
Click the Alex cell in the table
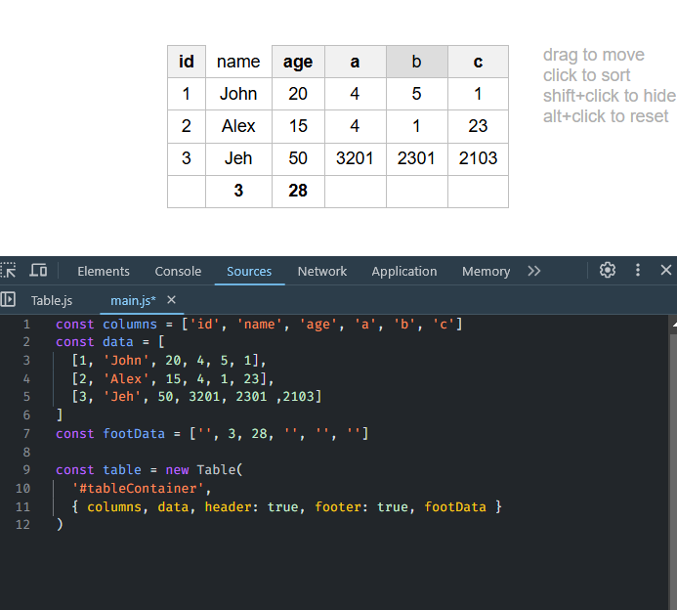pos(238,126)
